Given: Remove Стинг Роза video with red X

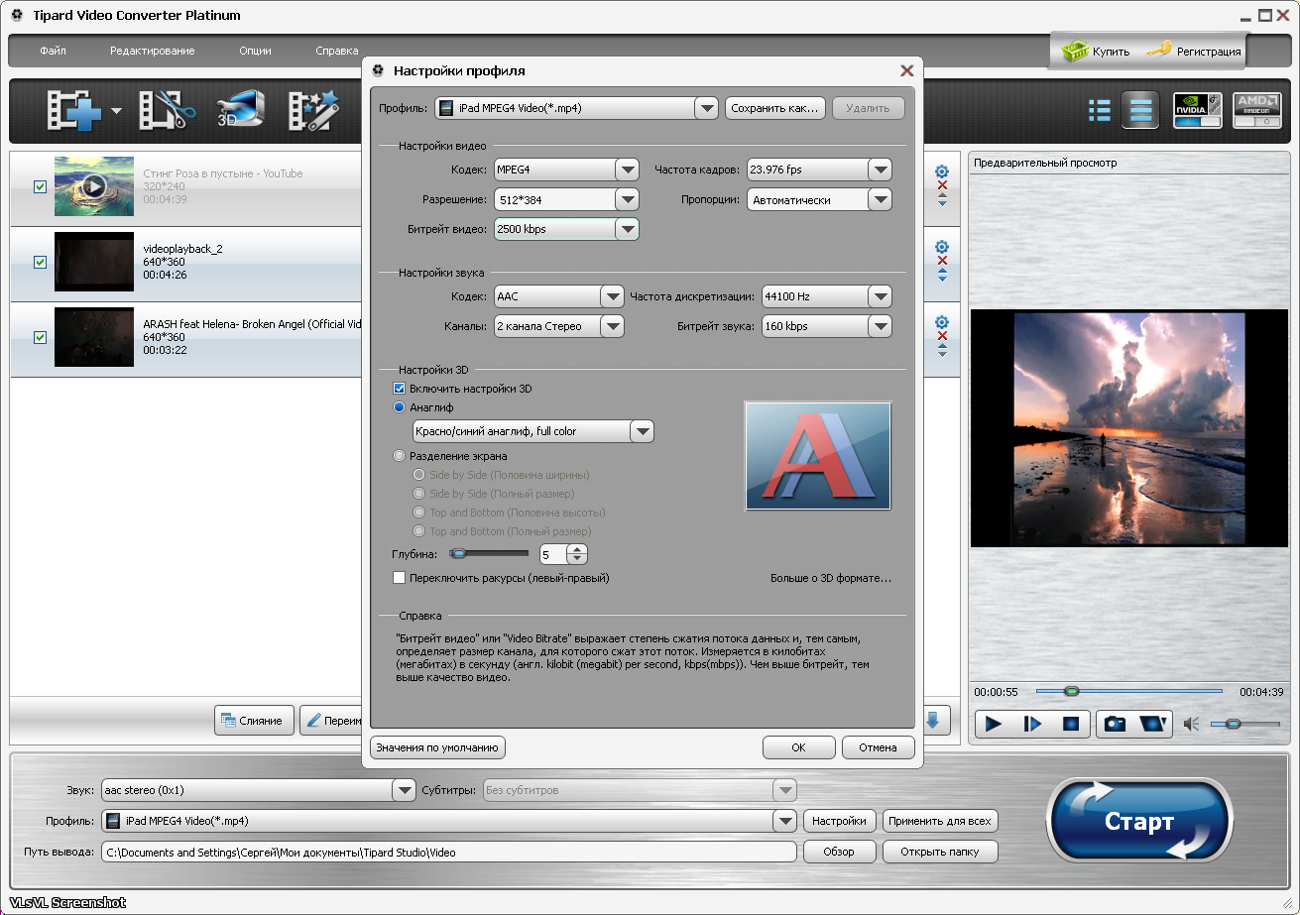Looking at the screenshot, I should click(x=942, y=185).
